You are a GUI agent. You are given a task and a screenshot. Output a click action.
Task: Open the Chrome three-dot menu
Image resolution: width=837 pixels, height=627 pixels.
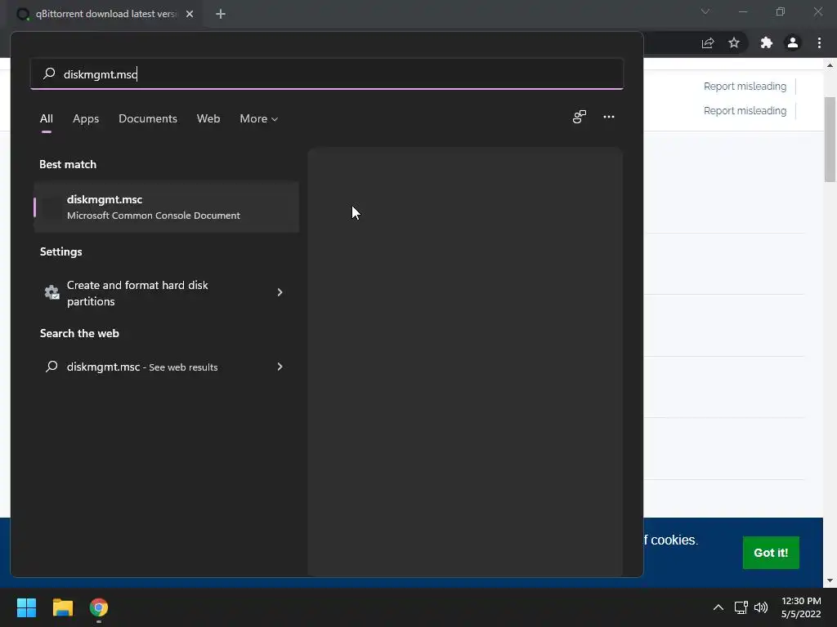(x=819, y=42)
